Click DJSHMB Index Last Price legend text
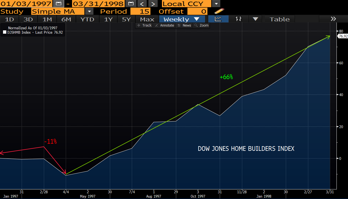Image resolution: width=348 pixels, height=199 pixels. [35, 32]
